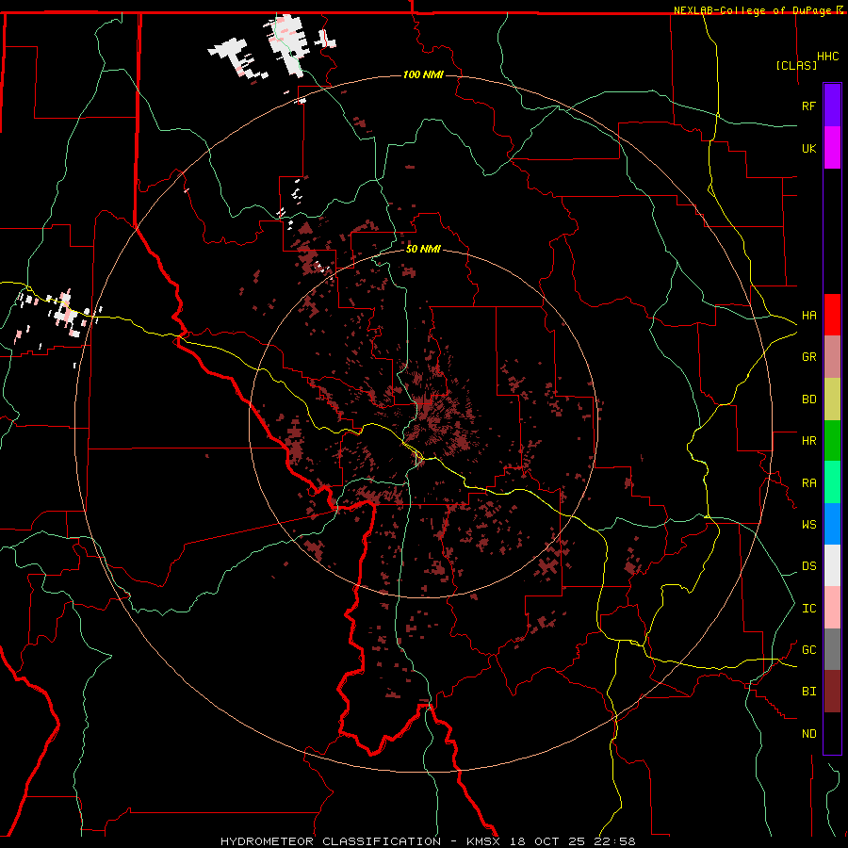Viewport: 848px width, 848px height.
Task: Select the GR hail-rain legend swatch
Action: point(832,357)
